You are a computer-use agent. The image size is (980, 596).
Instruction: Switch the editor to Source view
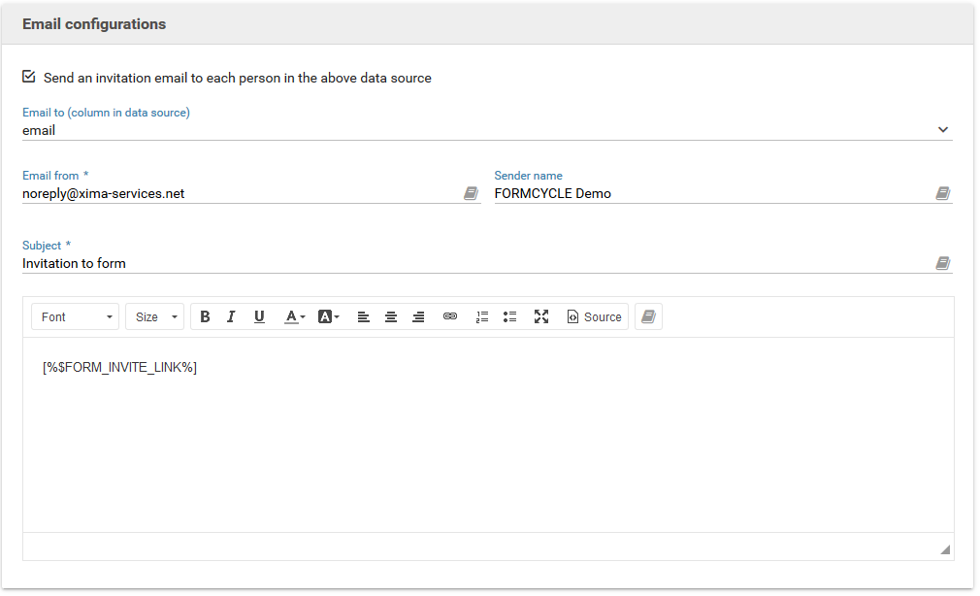point(594,317)
